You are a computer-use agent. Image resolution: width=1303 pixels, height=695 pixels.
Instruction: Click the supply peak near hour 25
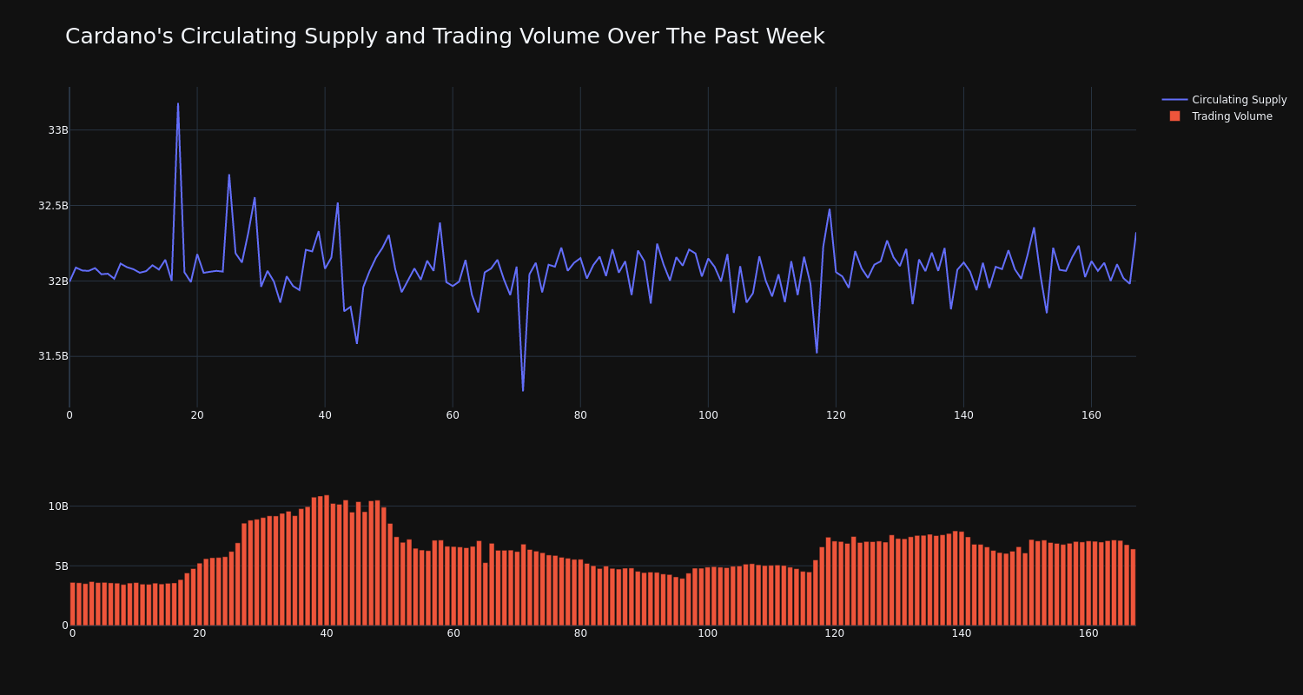click(229, 175)
